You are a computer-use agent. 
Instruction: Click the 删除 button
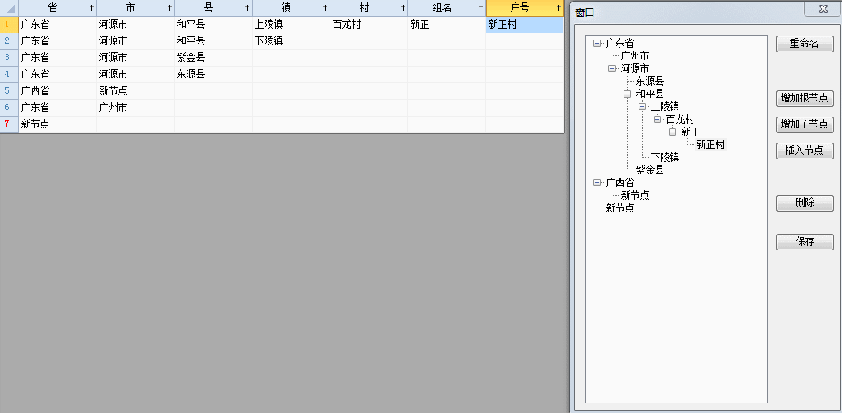coord(805,203)
